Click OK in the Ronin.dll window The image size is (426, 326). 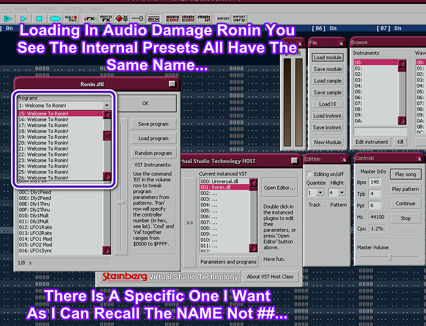(145, 103)
